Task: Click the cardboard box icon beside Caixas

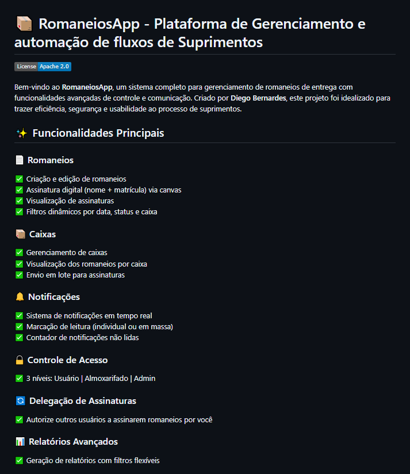Action: (x=20, y=234)
